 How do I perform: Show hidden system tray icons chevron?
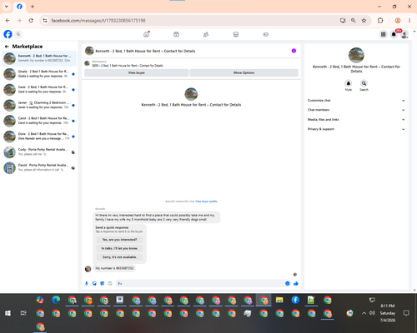pyautogui.click(x=364, y=313)
